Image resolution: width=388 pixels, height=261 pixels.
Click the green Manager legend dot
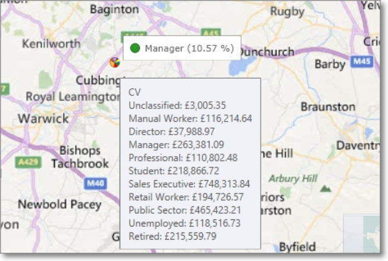click(135, 48)
